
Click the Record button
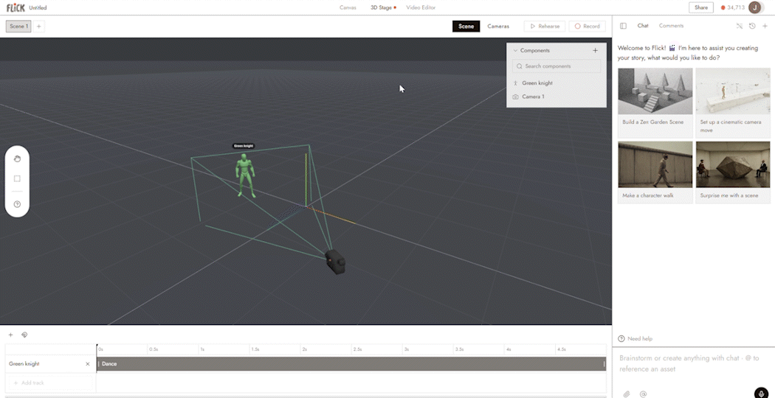[588, 27]
